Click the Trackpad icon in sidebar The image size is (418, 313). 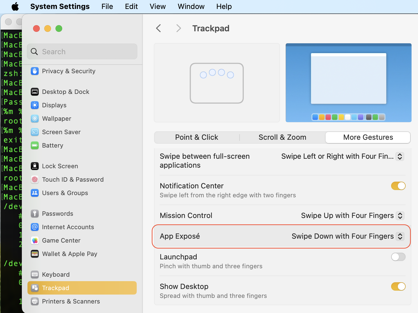pos(35,288)
